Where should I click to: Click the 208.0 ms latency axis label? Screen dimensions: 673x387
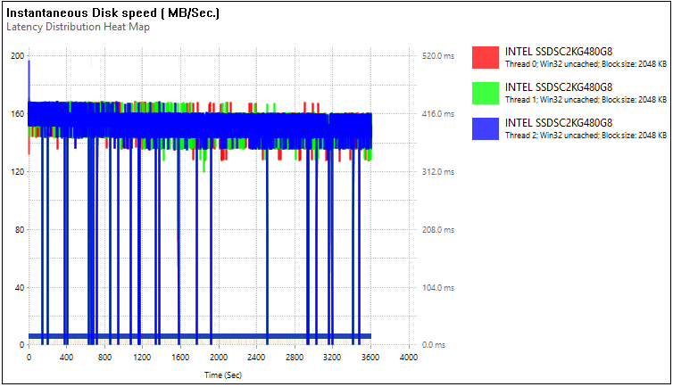pyautogui.click(x=437, y=230)
